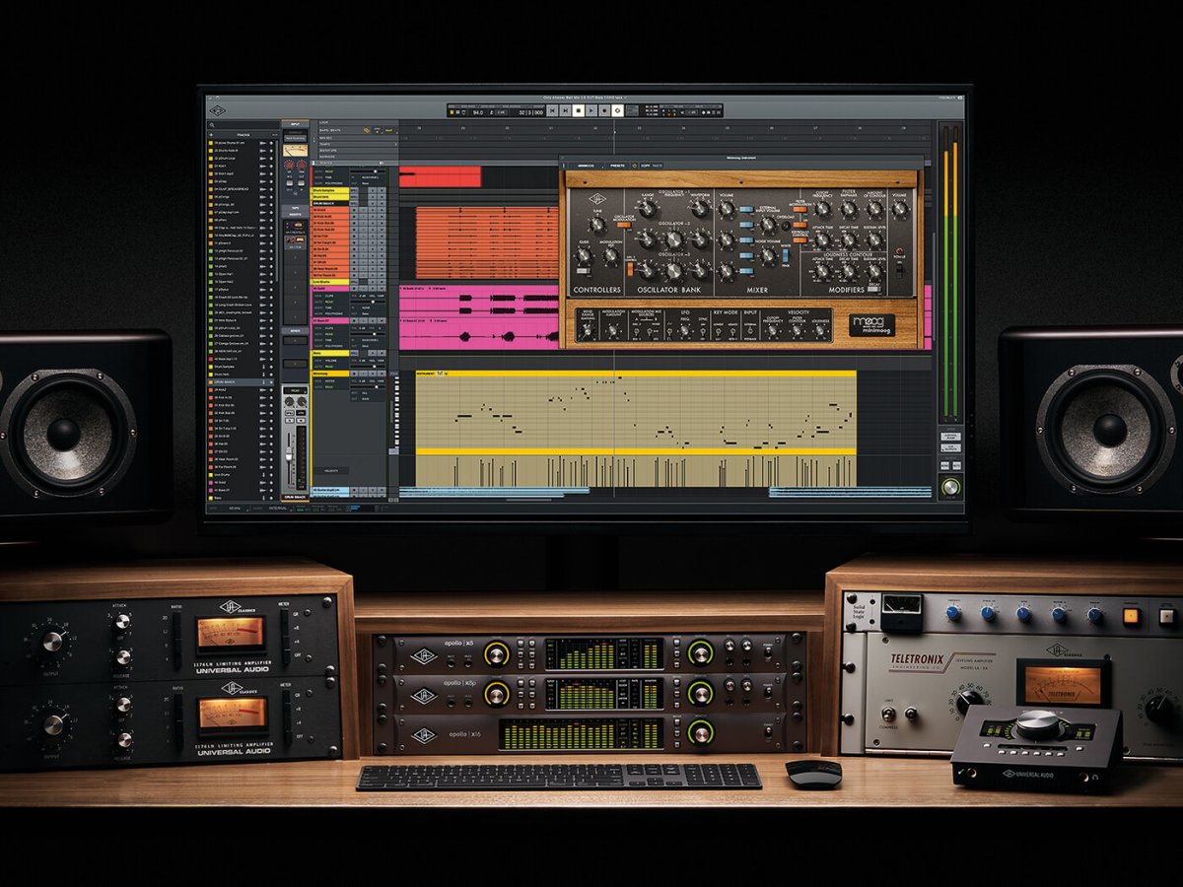Click the Amount of Contour knob

874,209
